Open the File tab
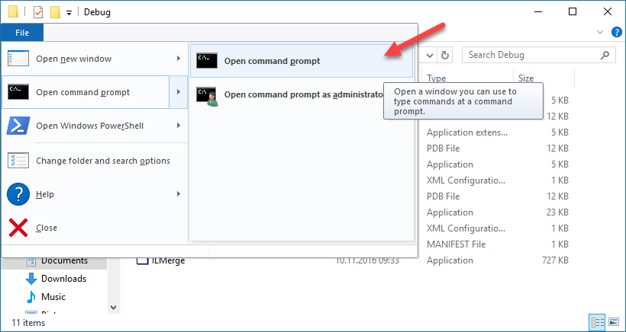The width and height of the screenshot is (626, 332). click(22, 33)
